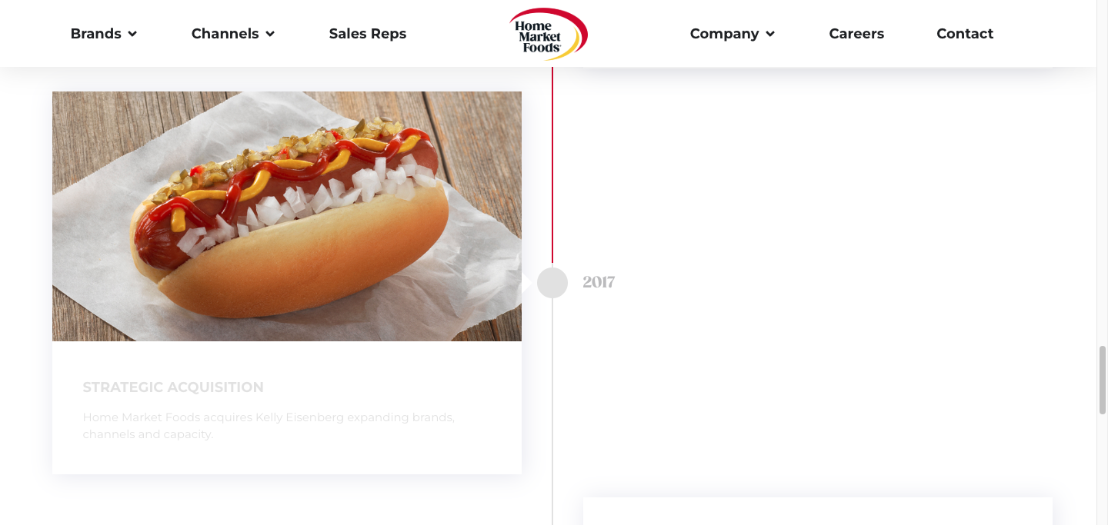Open the Channels dropdown arrow

pyautogui.click(x=270, y=34)
